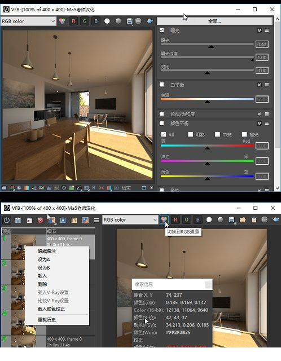
Task: Open the 曝光 section options menu icon
Action: coord(267,30)
